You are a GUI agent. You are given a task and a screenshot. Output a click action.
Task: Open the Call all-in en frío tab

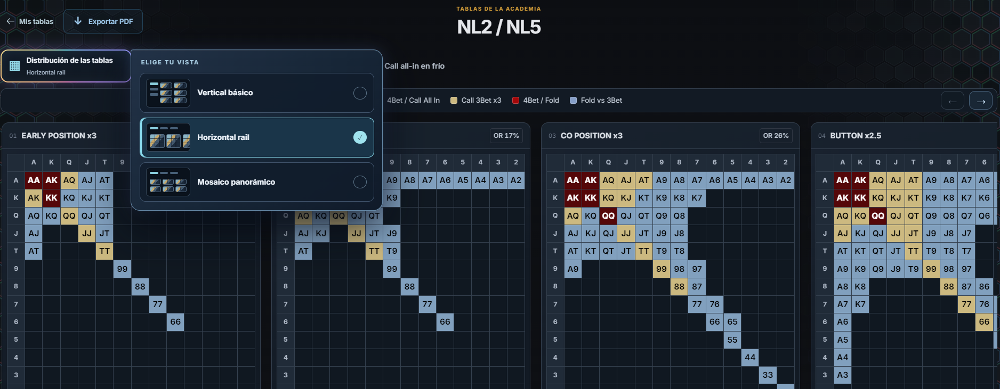pyautogui.click(x=414, y=66)
